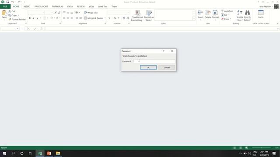Switch to the DATA tab

[70, 7]
